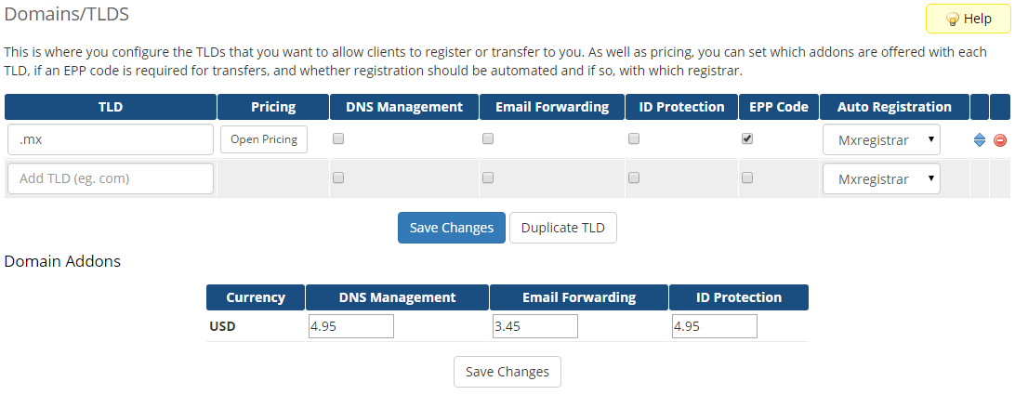
Task: Select USD Email Forwarding price field
Action: 535,326
